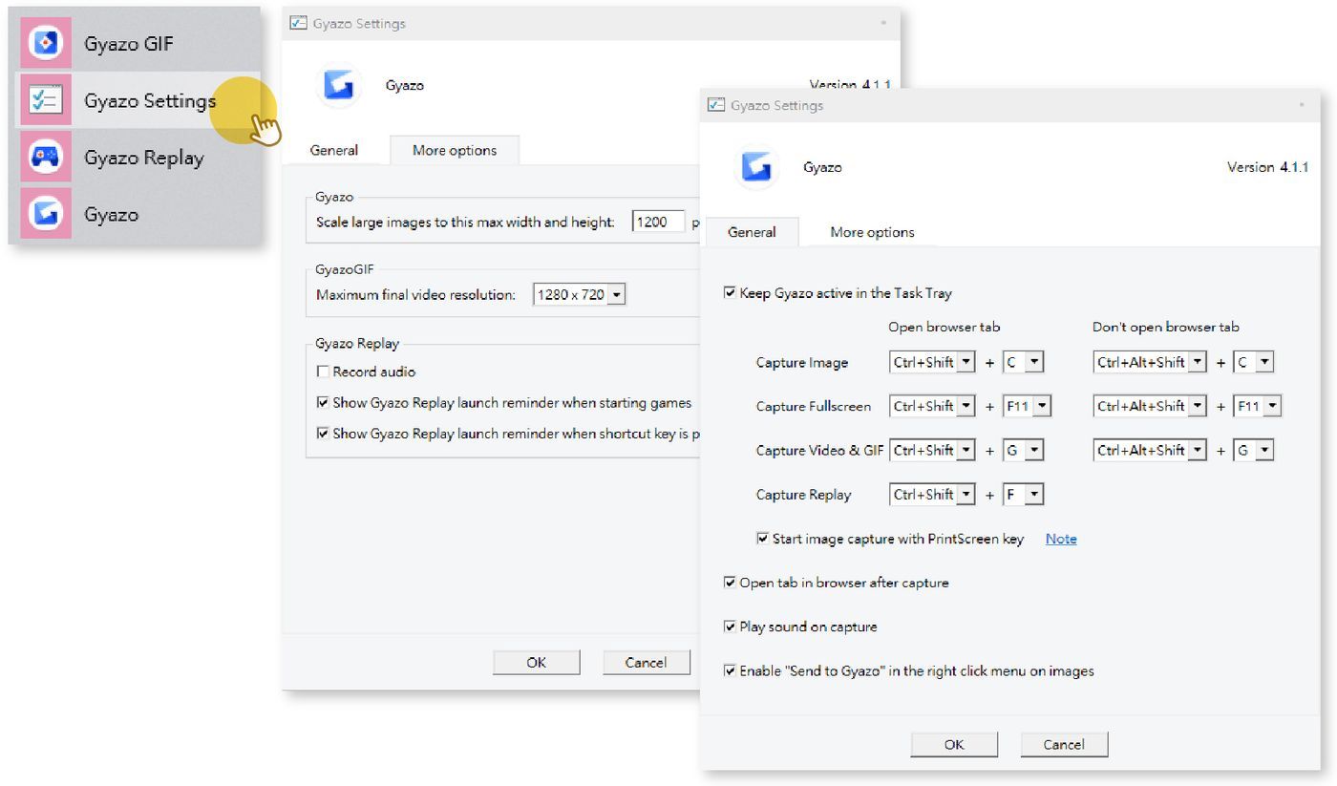Click Cancel in front Gyazo Settings window

point(1064,744)
